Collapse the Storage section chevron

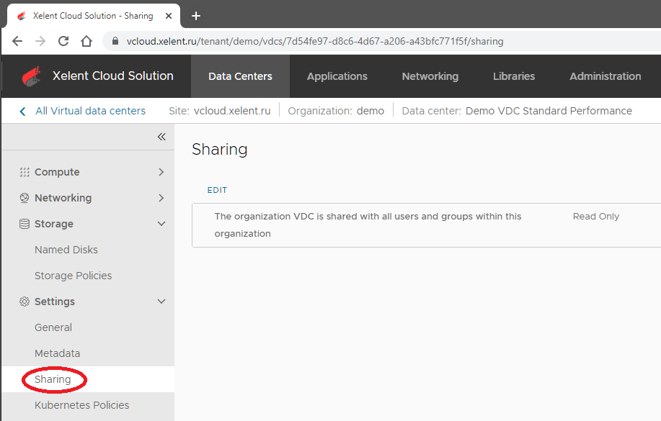(x=161, y=224)
